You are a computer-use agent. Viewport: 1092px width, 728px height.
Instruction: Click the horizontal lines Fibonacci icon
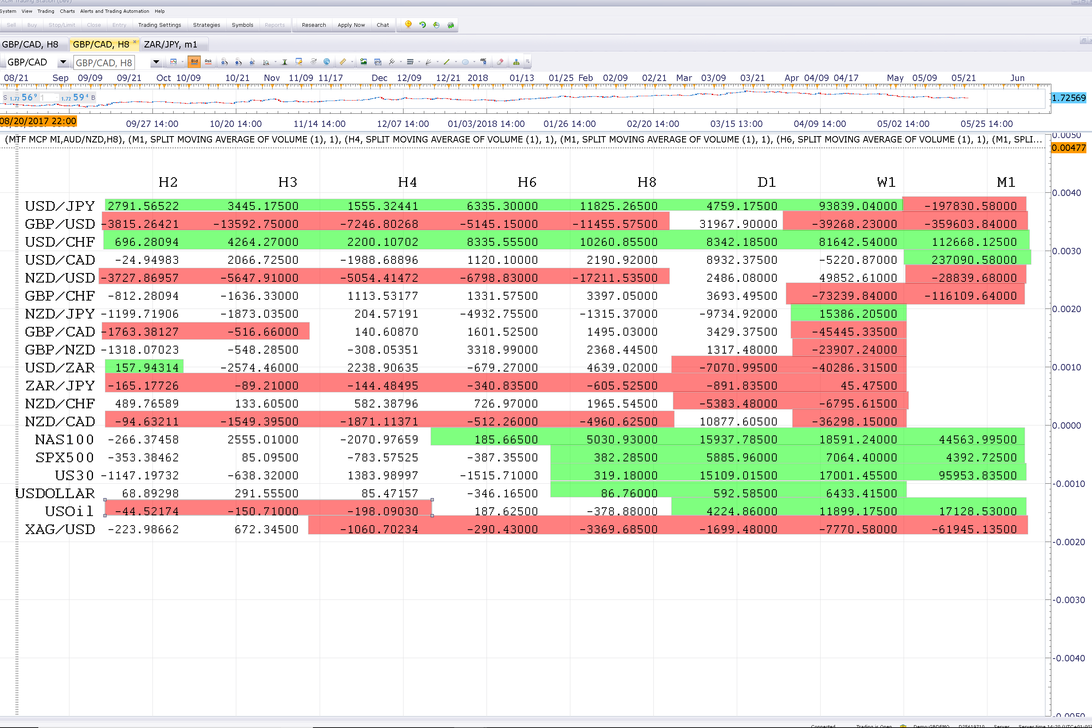[x=410, y=62]
